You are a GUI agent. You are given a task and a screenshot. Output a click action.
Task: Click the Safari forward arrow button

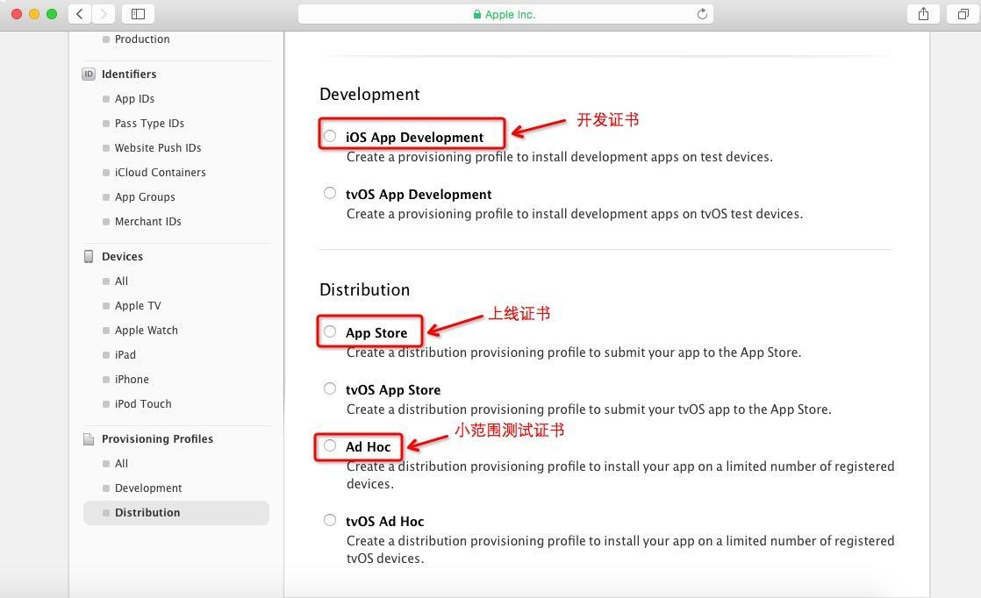tap(104, 14)
